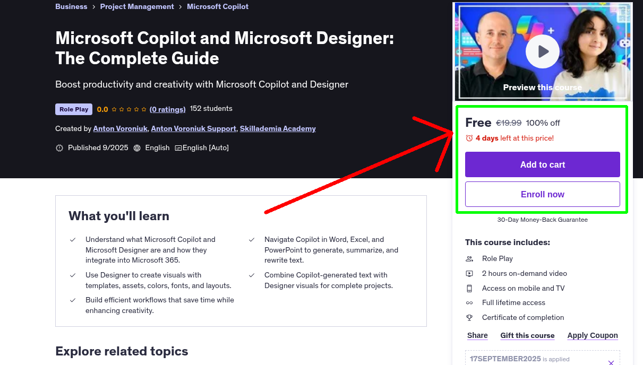The width and height of the screenshot is (643, 365).
Task: Click checkmark beside 'Use Designer to create visuals'
Action: coord(73,275)
